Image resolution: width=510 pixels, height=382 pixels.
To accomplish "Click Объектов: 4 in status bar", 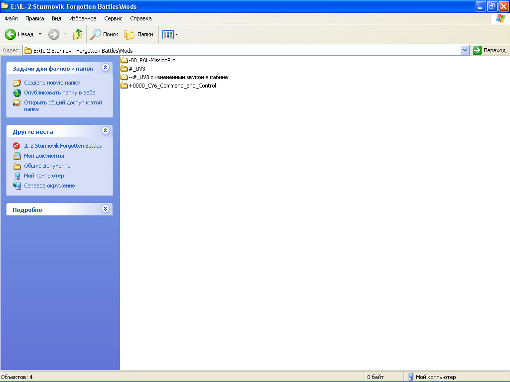I will coord(16,377).
